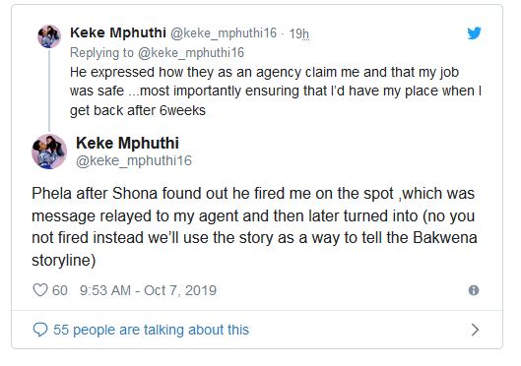Click "Replying to @keke_mphuthi16" handle link

191,53
